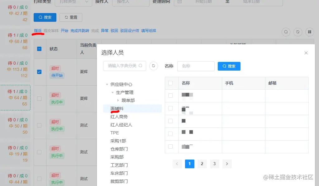The height and width of the screenshot is (186, 319).
Task: Click the 异常 action link
Action: point(105,31)
